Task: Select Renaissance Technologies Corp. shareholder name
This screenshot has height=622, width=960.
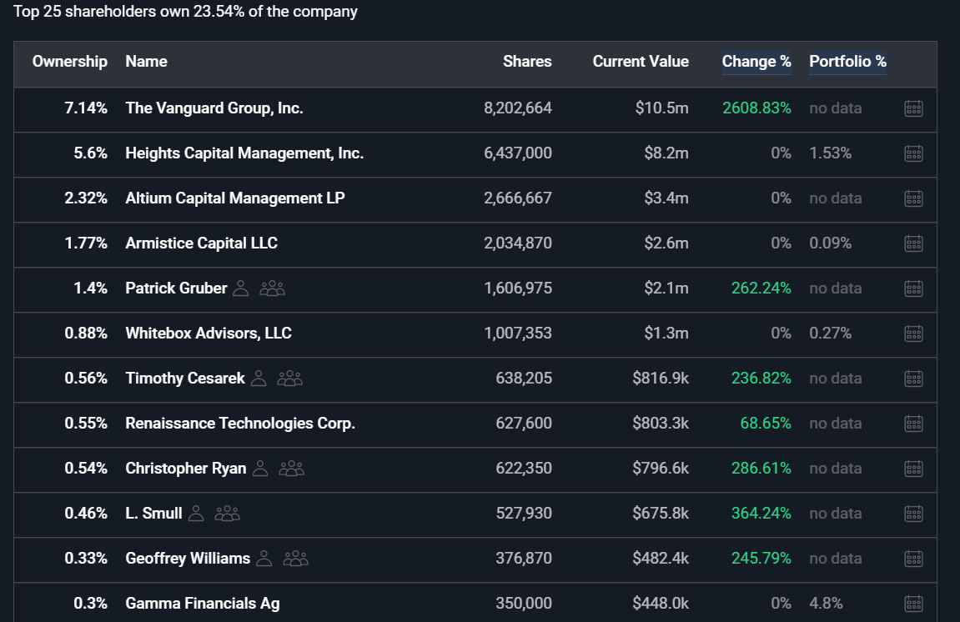Action: (x=240, y=424)
